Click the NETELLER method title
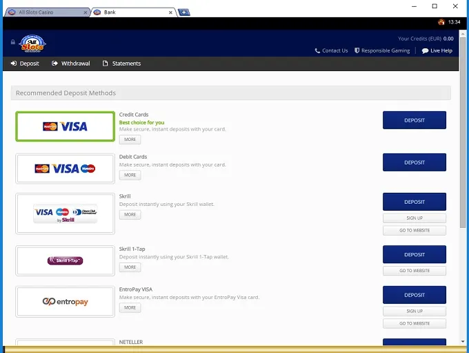469x353 pixels. pyautogui.click(x=131, y=342)
